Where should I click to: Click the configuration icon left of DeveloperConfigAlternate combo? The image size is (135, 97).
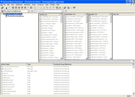point(2,11)
